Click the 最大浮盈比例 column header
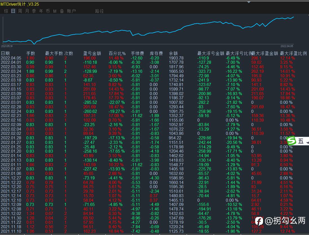This screenshot has height=235, width=309. [x=293, y=53]
